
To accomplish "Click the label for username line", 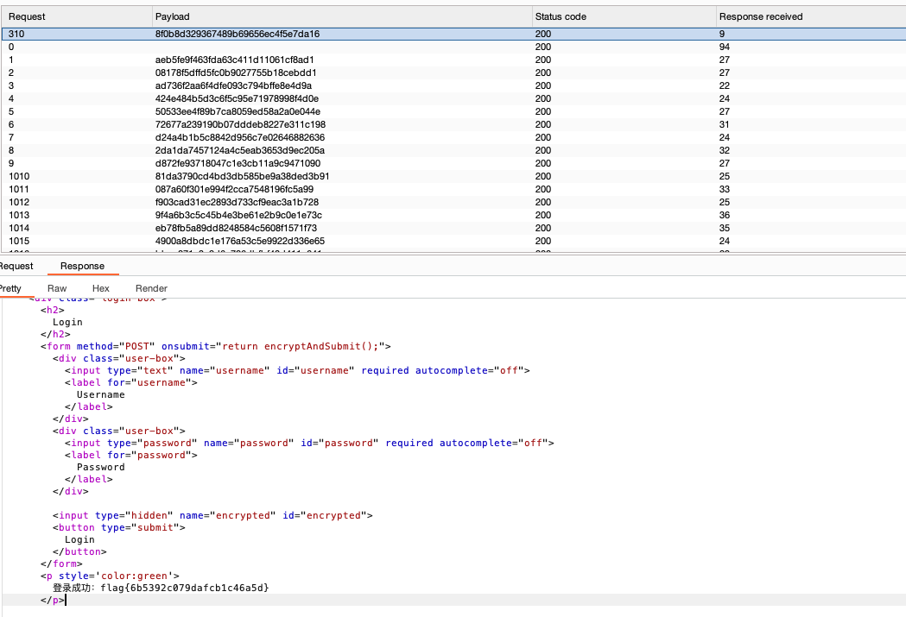I will tap(131, 382).
